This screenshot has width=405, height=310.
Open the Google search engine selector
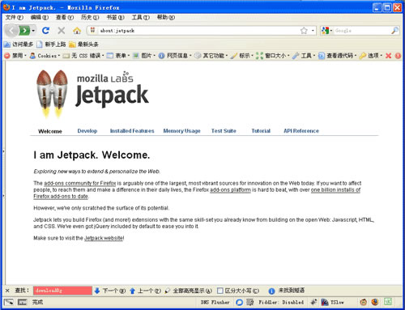(326, 31)
